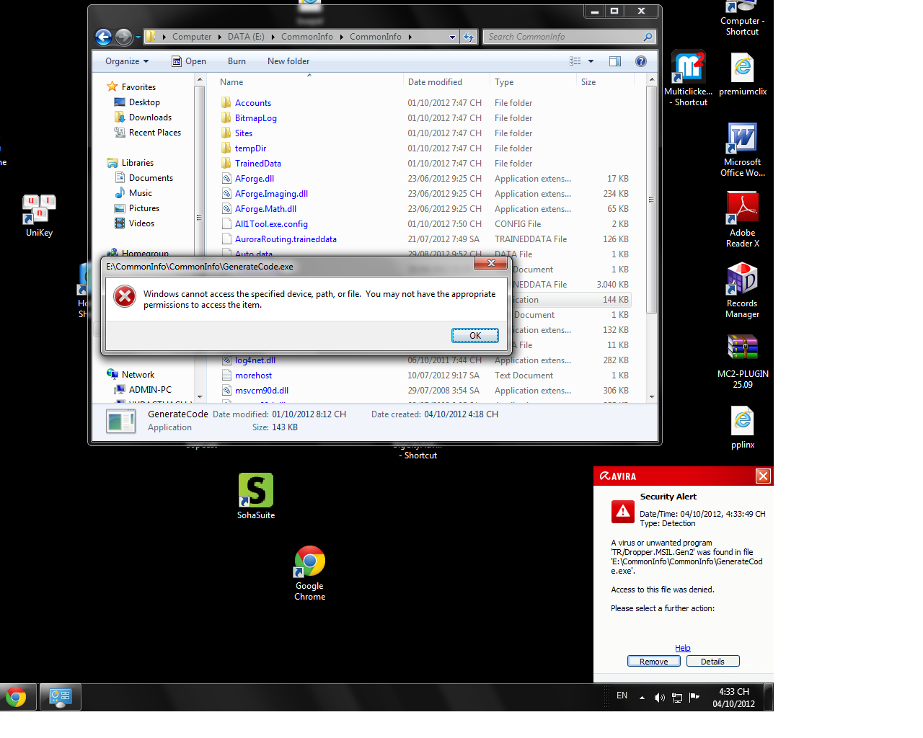
Task: Select Pictures under Libraries
Action: point(144,208)
